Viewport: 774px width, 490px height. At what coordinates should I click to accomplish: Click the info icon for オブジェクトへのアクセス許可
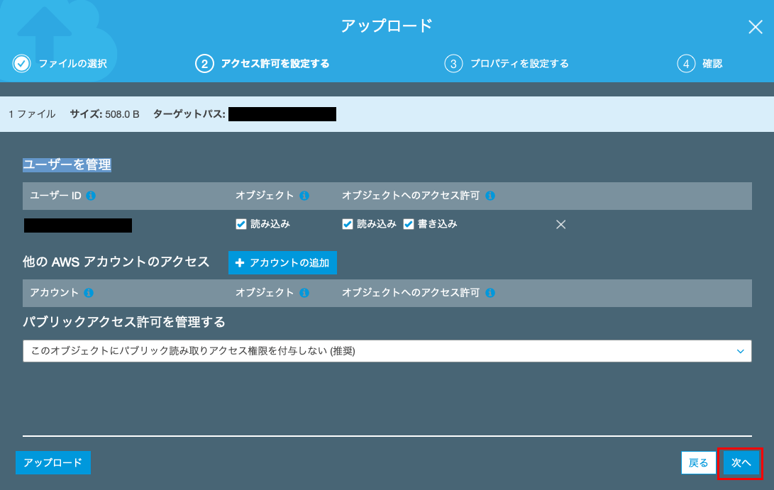(x=490, y=196)
